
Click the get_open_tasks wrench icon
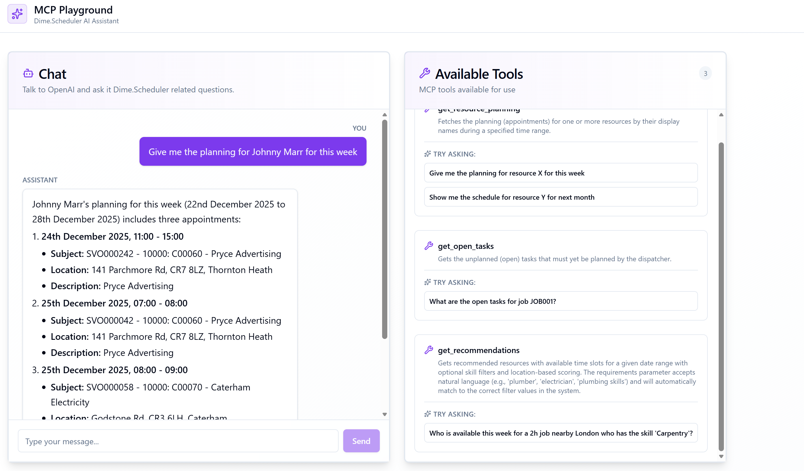[429, 246]
